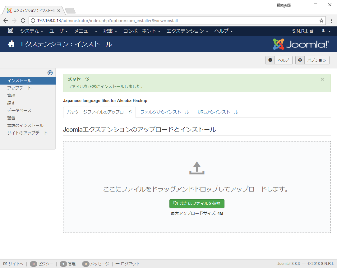
Task: Expand the エクステンション dropdown menu
Action: point(187,31)
